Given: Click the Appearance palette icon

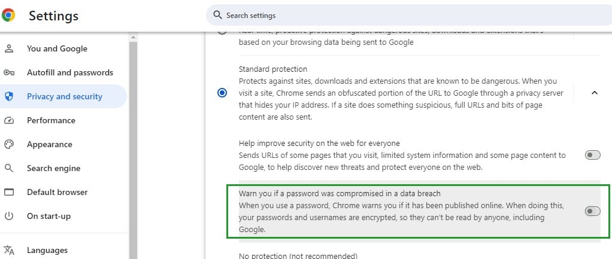Looking at the screenshot, I should coord(8,144).
